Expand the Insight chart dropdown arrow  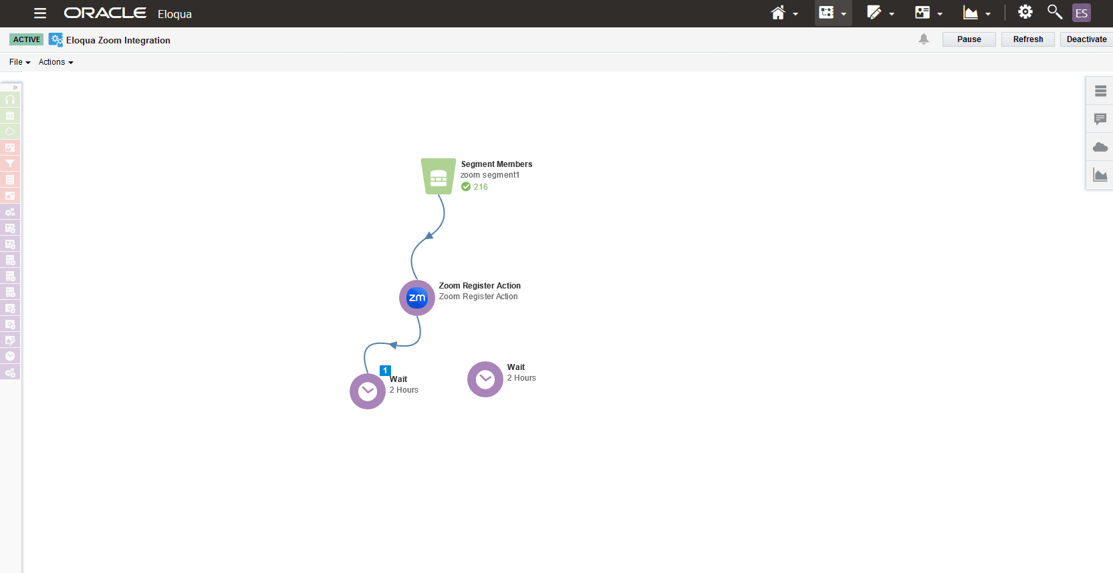(988, 14)
